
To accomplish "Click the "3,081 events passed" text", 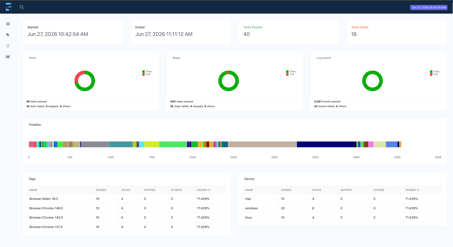I will point(327,101).
